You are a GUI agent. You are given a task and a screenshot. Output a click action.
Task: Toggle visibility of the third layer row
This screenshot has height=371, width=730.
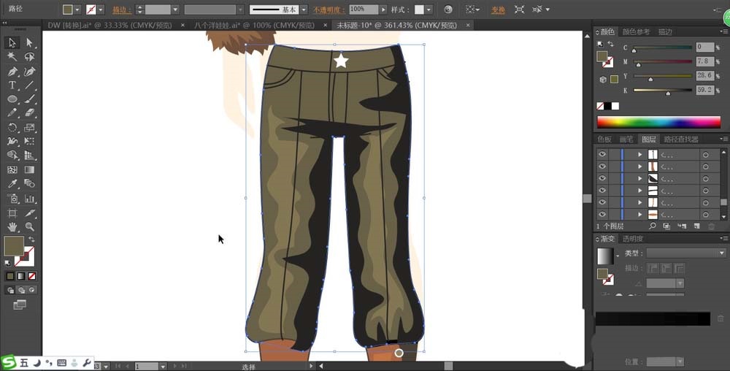(602, 178)
